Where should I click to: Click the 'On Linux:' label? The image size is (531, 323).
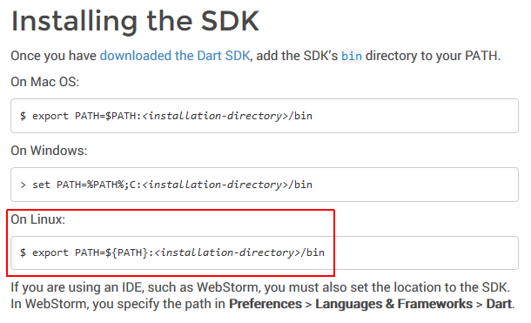pos(38,219)
